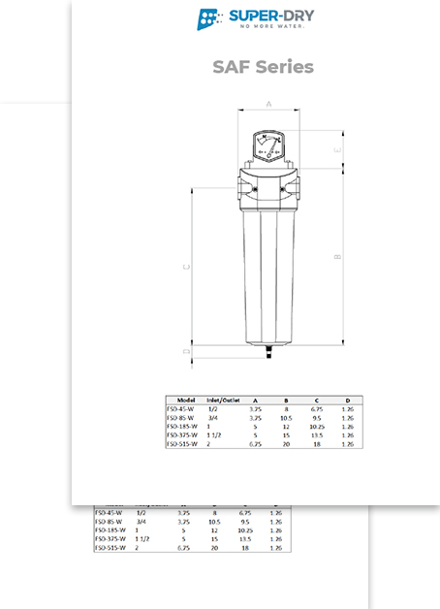Click dimension label B beside the drawing
The width and height of the screenshot is (440, 609).
point(337,257)
